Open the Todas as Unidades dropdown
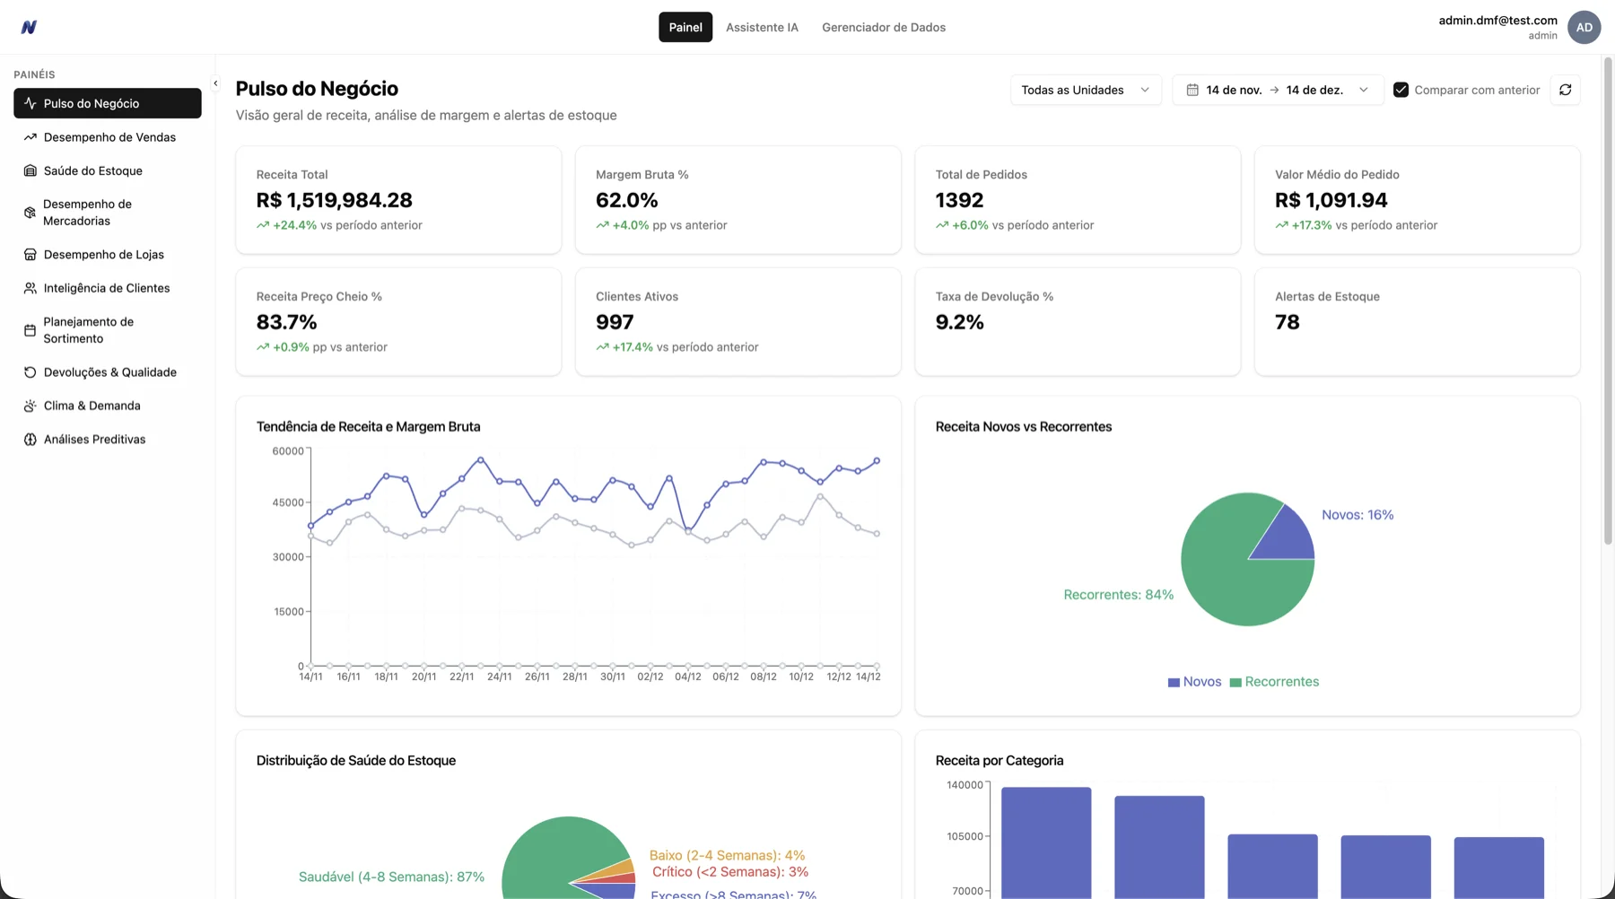Screen dimensions: 1615x899 (x=1085, y=90)
